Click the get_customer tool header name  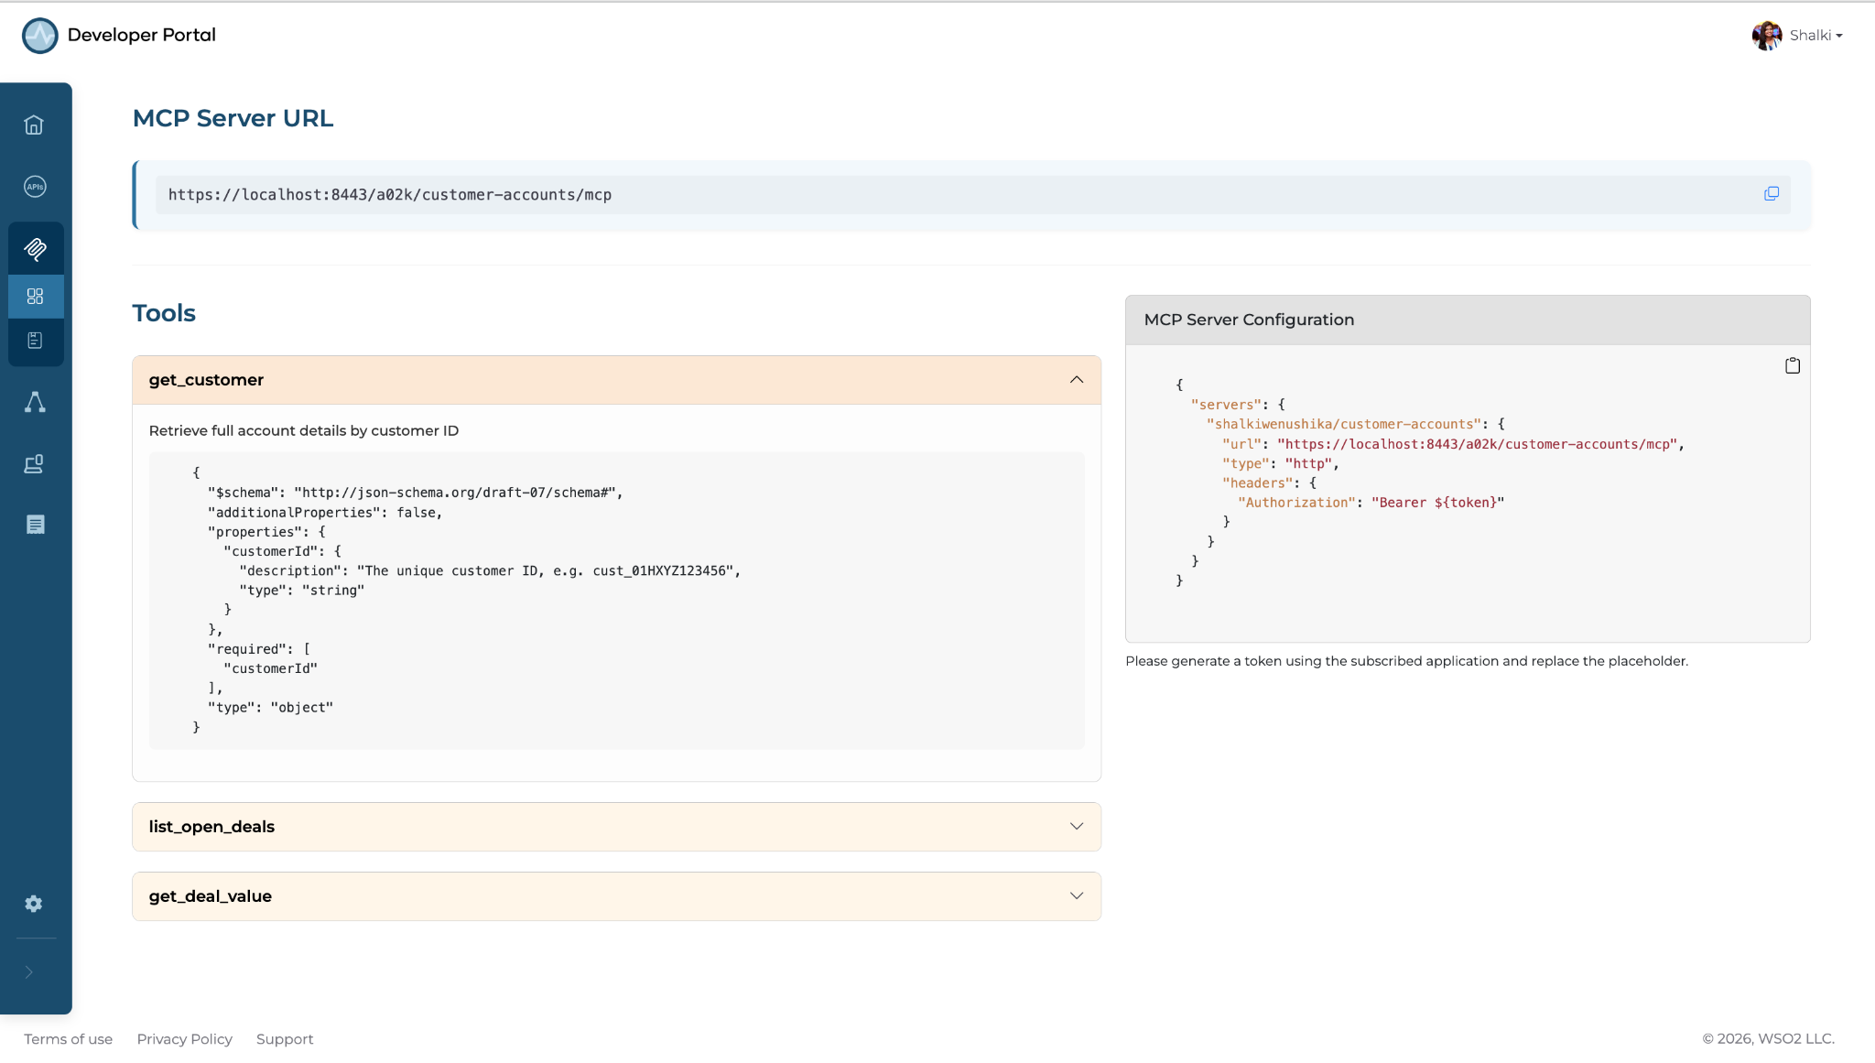point(206,380)
